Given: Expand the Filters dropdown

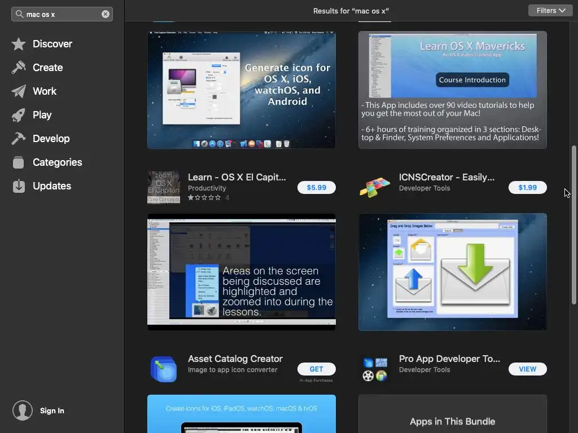Looking at the screenshot, I should pyautogui.click(x=550, y=11).
